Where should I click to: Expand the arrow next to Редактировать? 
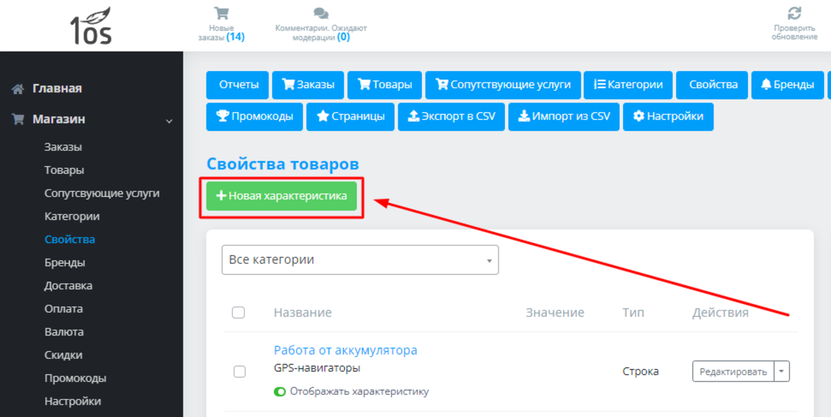[782, 372]
